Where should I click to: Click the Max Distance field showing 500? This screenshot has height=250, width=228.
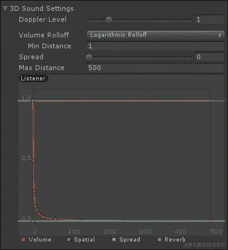click(155, 68)
